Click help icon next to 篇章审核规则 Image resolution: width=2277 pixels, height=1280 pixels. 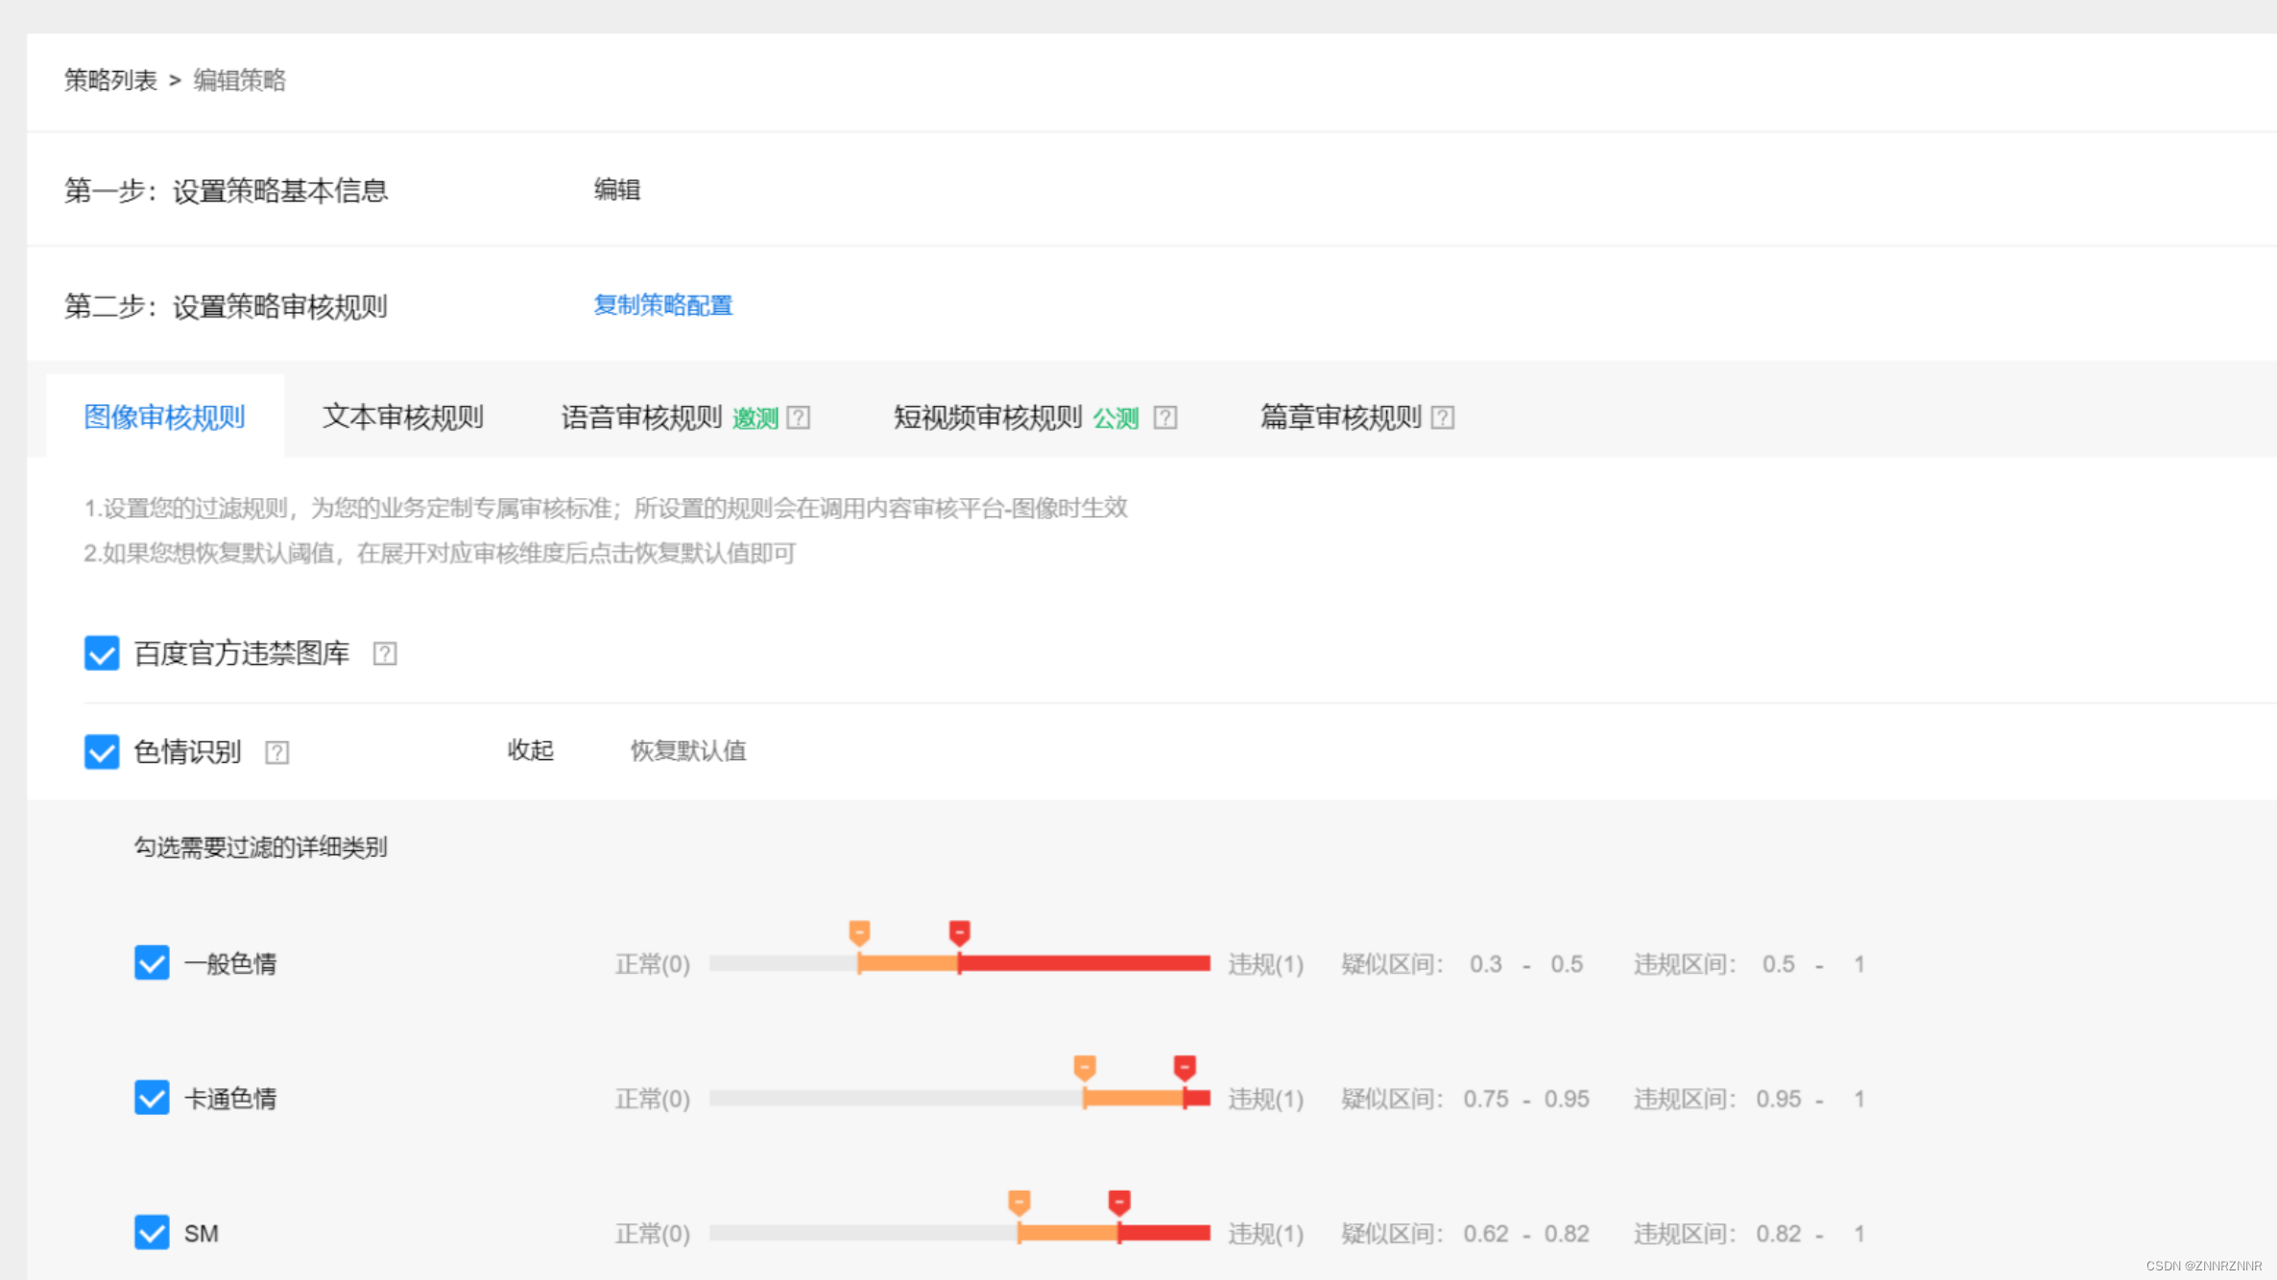coord(1443,418)
